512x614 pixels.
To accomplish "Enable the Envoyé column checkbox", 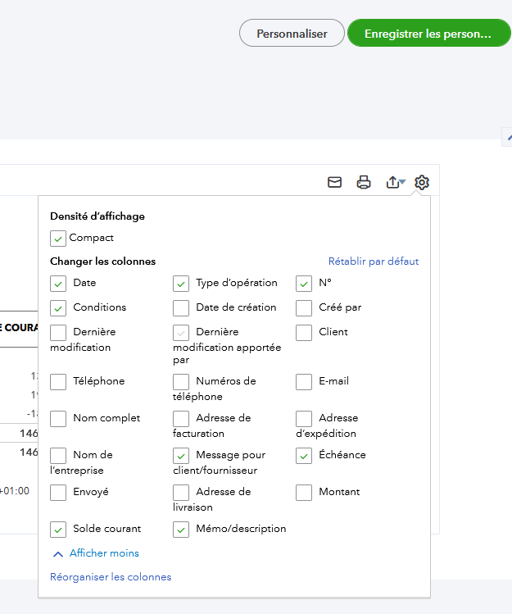I will coord(58,493).
